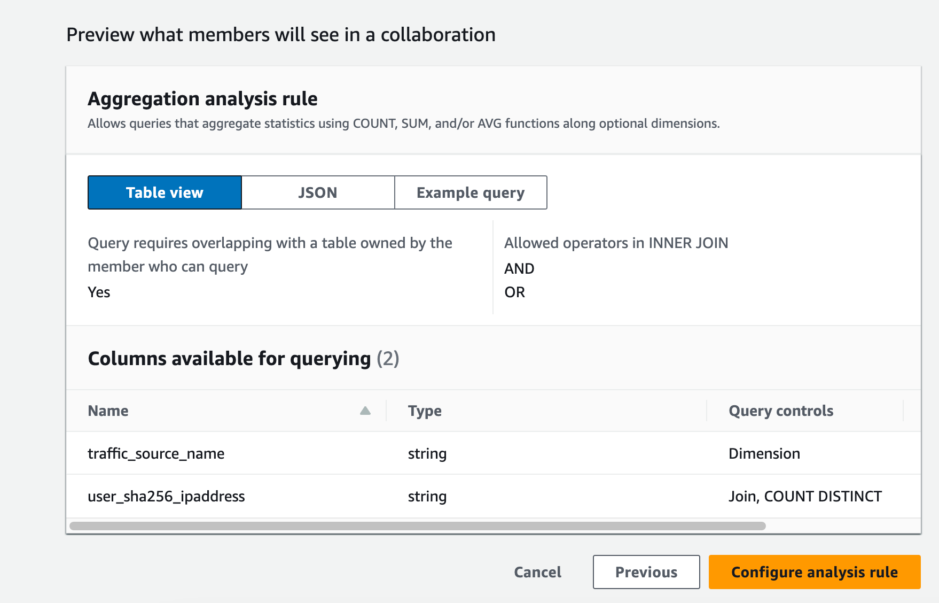This screenshot has width=939, height=603.
Task: Click the Cancel button
Action: (x=537, y=572)
